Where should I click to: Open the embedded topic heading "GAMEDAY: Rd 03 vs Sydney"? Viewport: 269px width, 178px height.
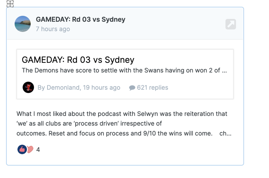tap(78, 60)
